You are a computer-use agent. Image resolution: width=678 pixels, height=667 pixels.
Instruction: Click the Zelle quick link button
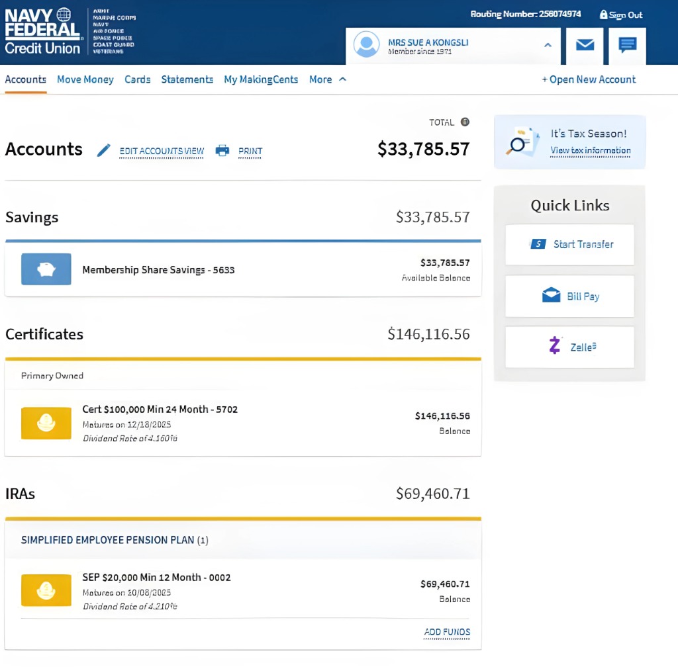point(569,347)
